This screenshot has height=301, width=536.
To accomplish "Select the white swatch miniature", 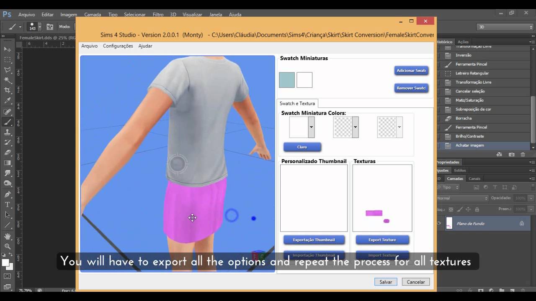I will click(304, 80).
